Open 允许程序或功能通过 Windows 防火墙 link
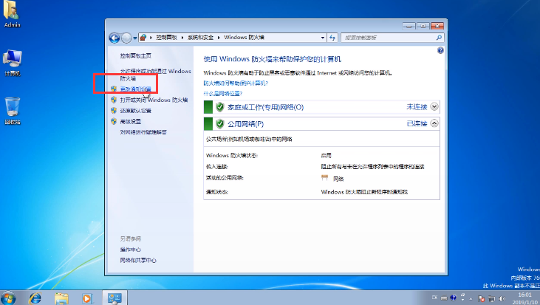 tap(155, 75)
